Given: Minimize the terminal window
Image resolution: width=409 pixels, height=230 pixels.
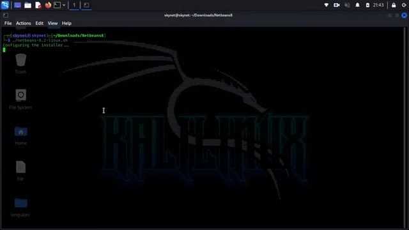Looking at the screenshot, I should (390, 15).
